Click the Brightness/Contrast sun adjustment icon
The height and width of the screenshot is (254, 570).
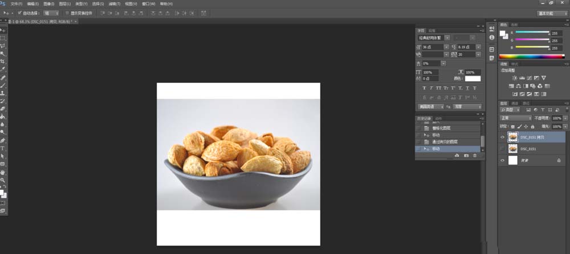(x=515, y=78)
